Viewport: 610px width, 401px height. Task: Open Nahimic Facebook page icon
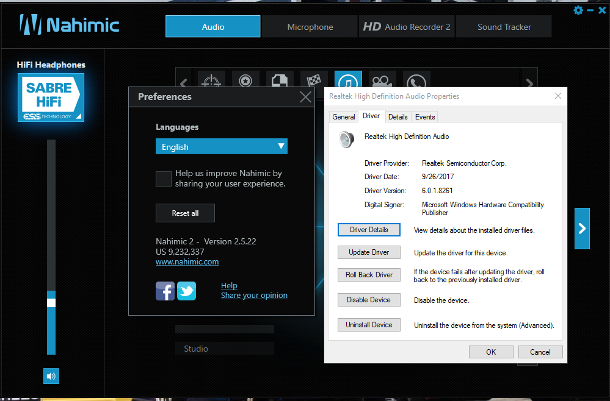point(165,291)
